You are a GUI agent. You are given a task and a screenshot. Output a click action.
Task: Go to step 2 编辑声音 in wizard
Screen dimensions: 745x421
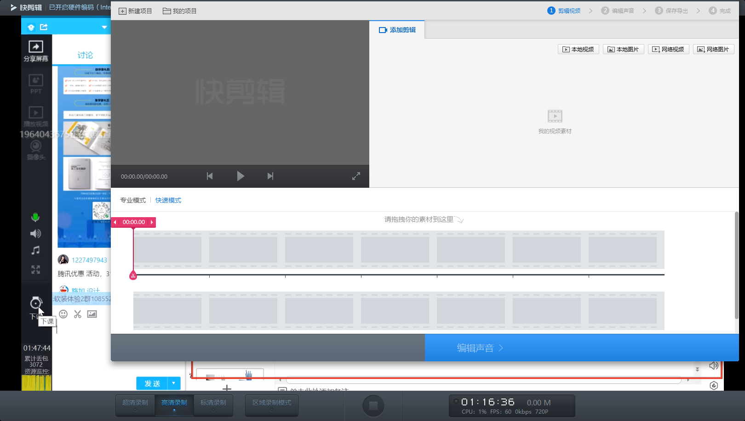coord(618,11)
